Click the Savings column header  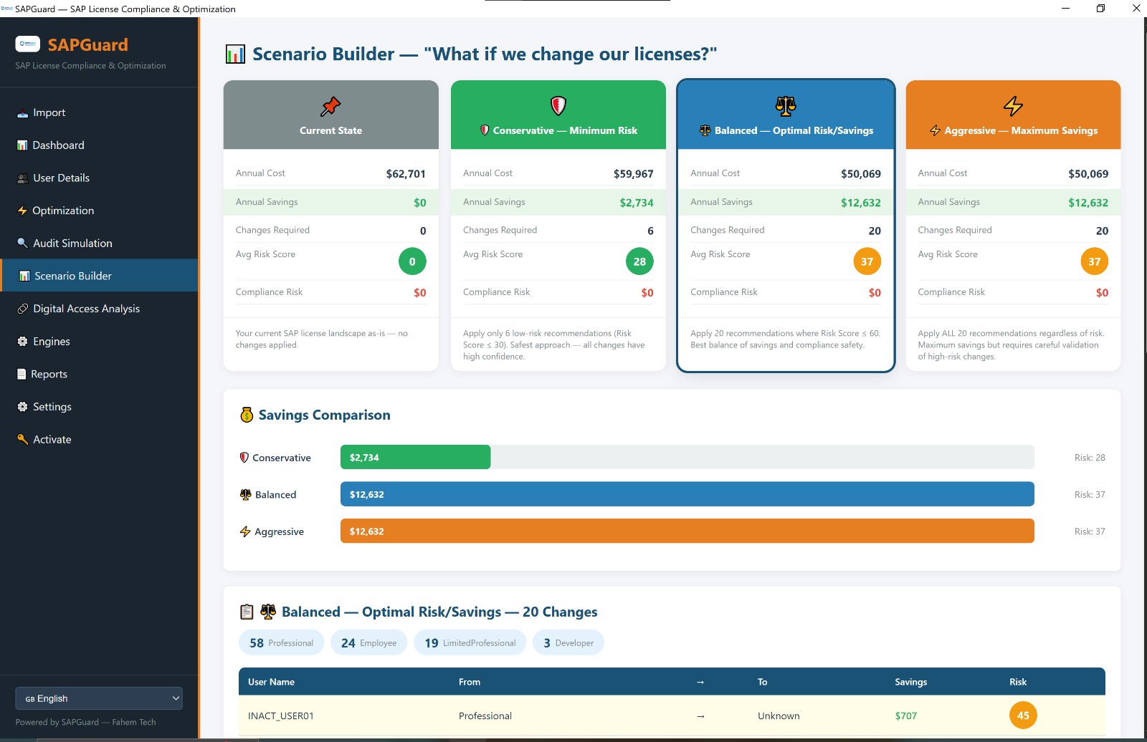click(910, 682)
